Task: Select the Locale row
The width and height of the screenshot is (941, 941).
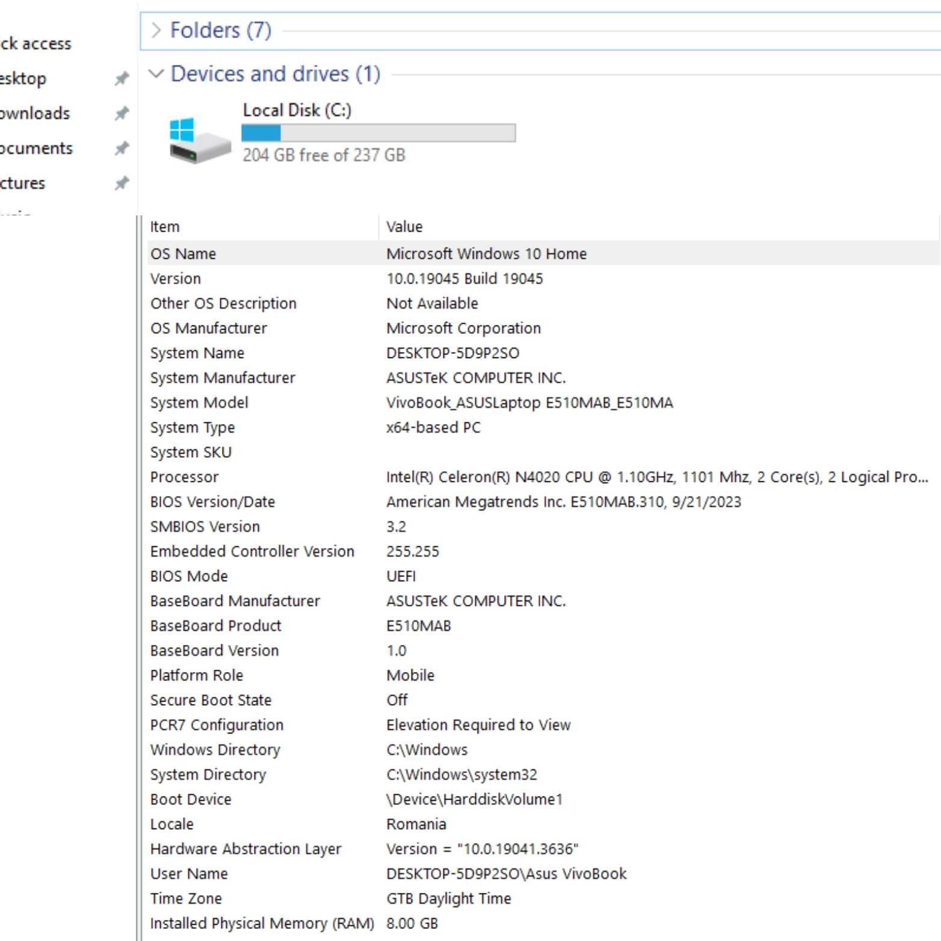Action: click(x=543, y=824)
